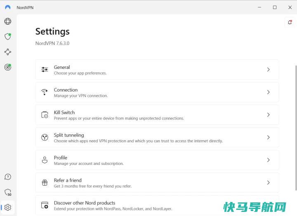Click the NordVPN 7.6.3.0 version text
The image size is (297, 216).
click(x=52, y=43)
